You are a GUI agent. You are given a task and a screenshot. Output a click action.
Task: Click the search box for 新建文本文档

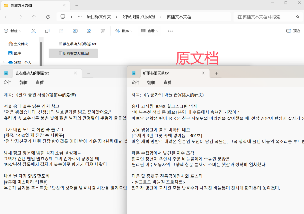coord(265,17)
